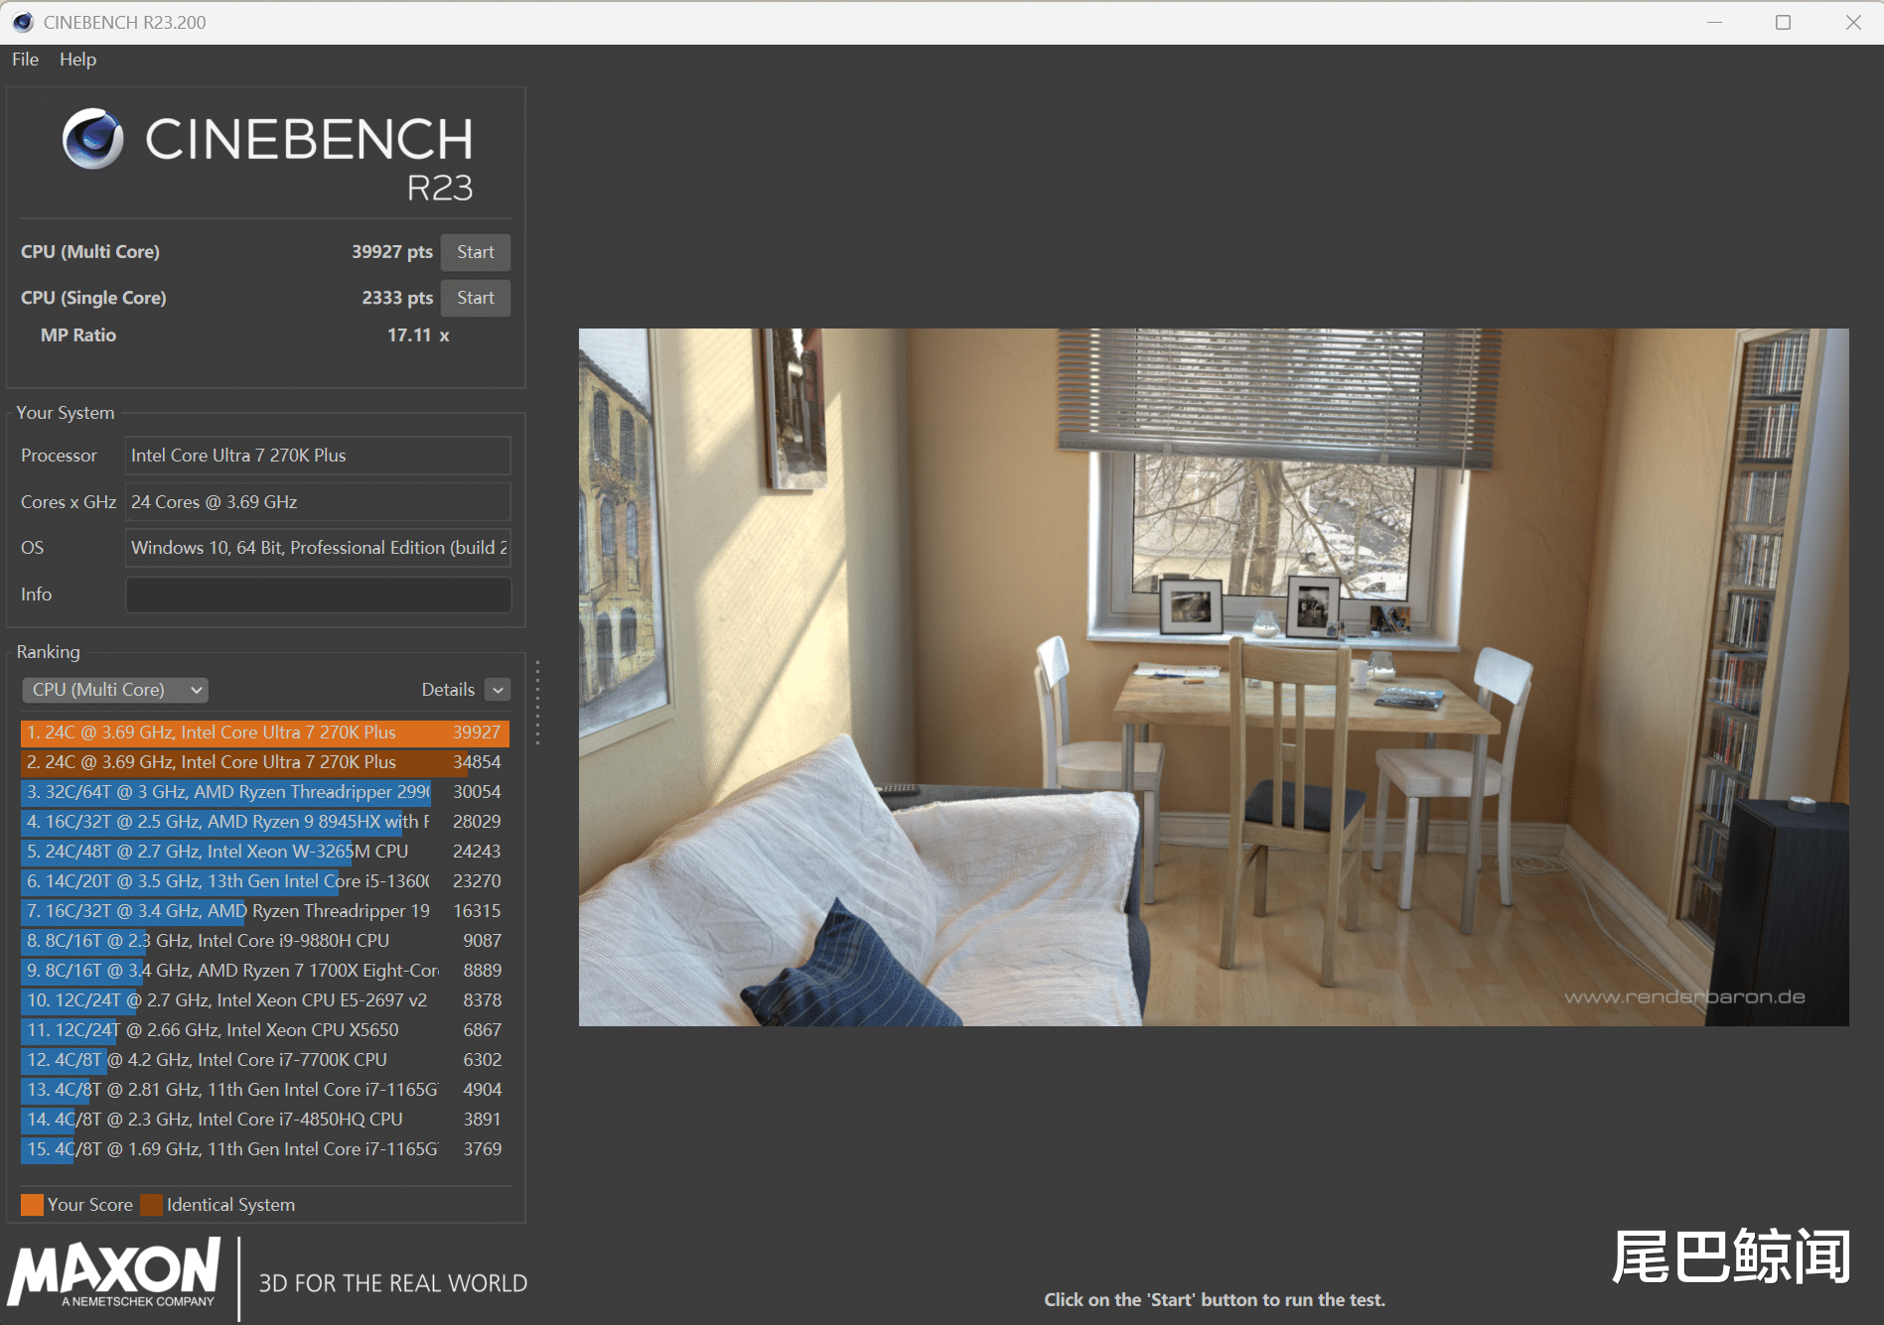1884x1325 pixels.
Task: Select the AMD Ryzen Threadripper 299 row
Action: (265, 792)
